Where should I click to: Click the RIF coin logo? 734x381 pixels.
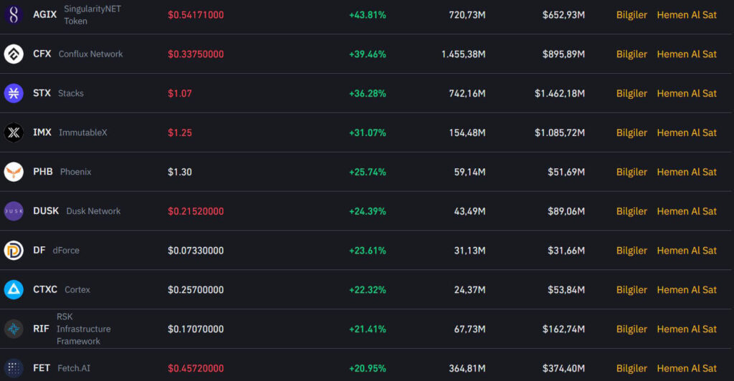click(14, 329)
